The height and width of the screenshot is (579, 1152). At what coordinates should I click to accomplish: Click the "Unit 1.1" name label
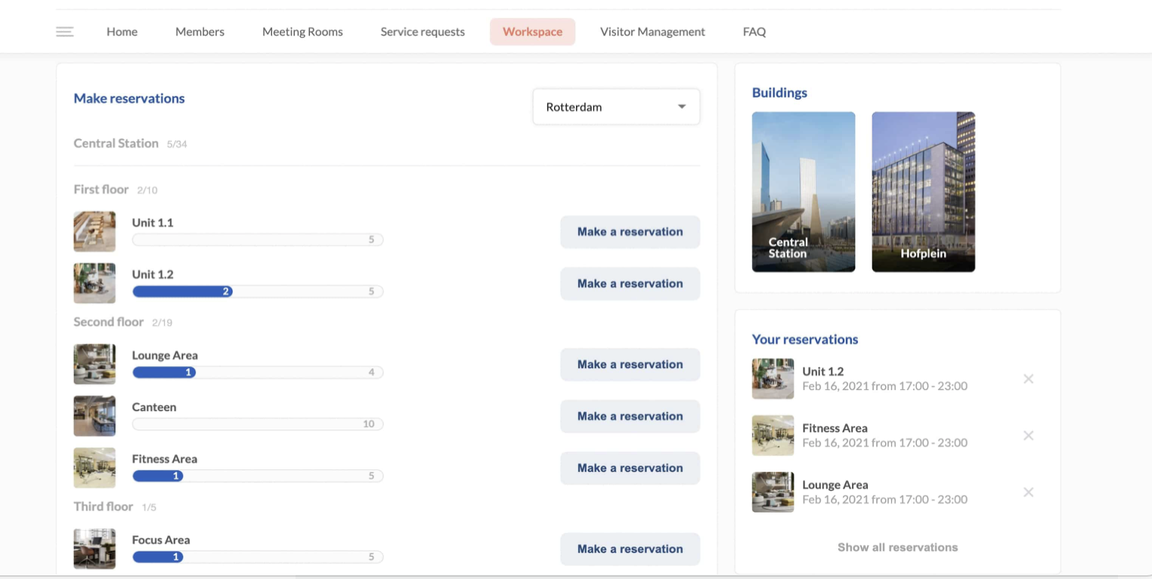pyautogui.click(x=153, y=222)
